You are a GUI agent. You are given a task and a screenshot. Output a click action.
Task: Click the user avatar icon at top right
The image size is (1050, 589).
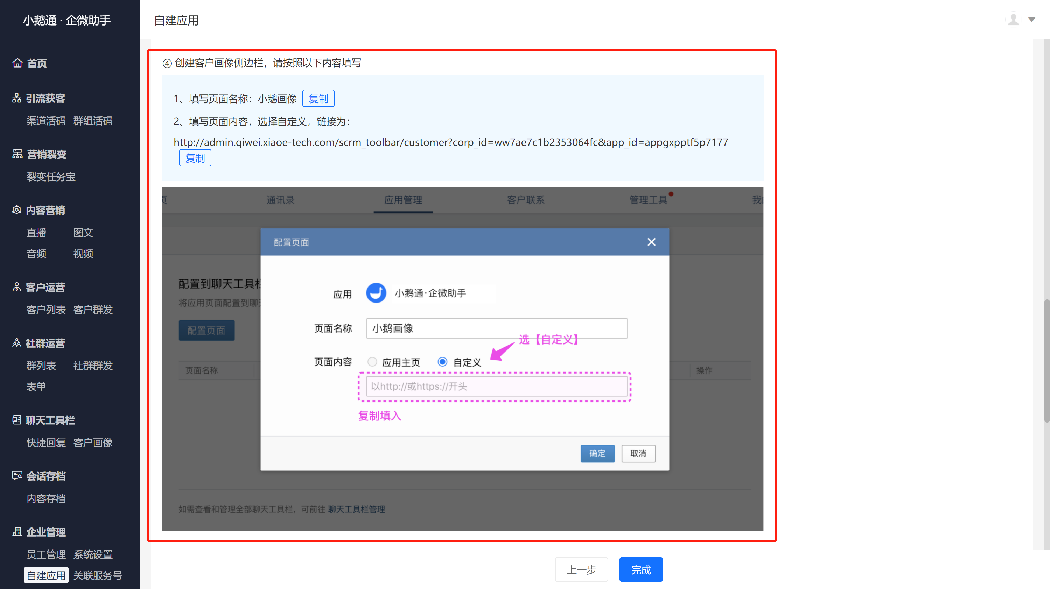(x=1013, y=20)
